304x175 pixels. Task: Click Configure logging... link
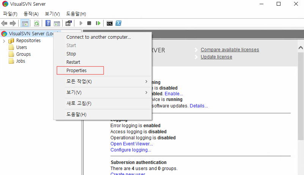tap(131, 150)
